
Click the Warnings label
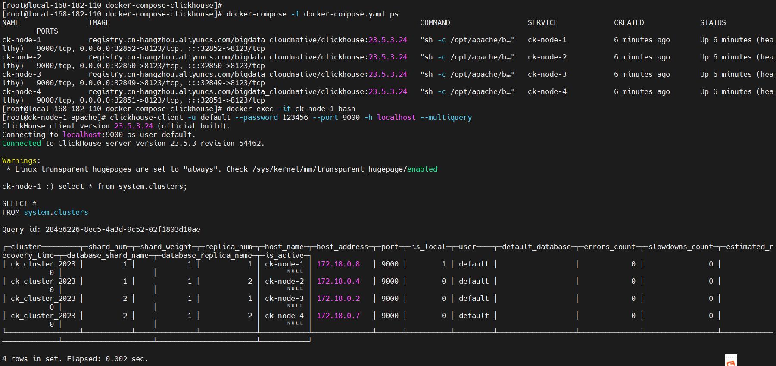(x=22, y=160)
